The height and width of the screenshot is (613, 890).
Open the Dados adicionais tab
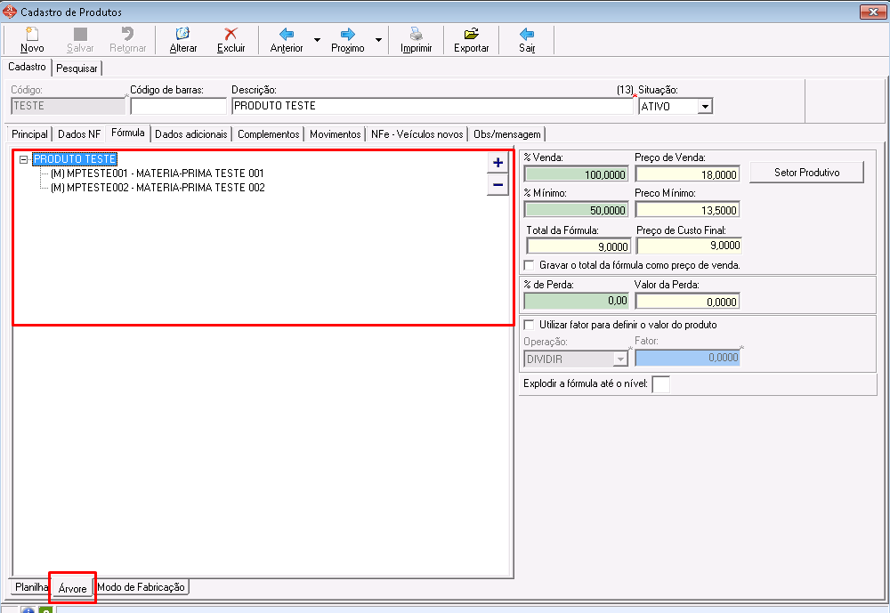click(x=190, y=134)
